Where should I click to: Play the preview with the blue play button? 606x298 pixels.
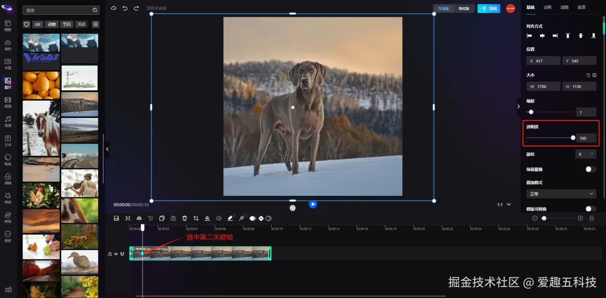(x=313, y=204)
